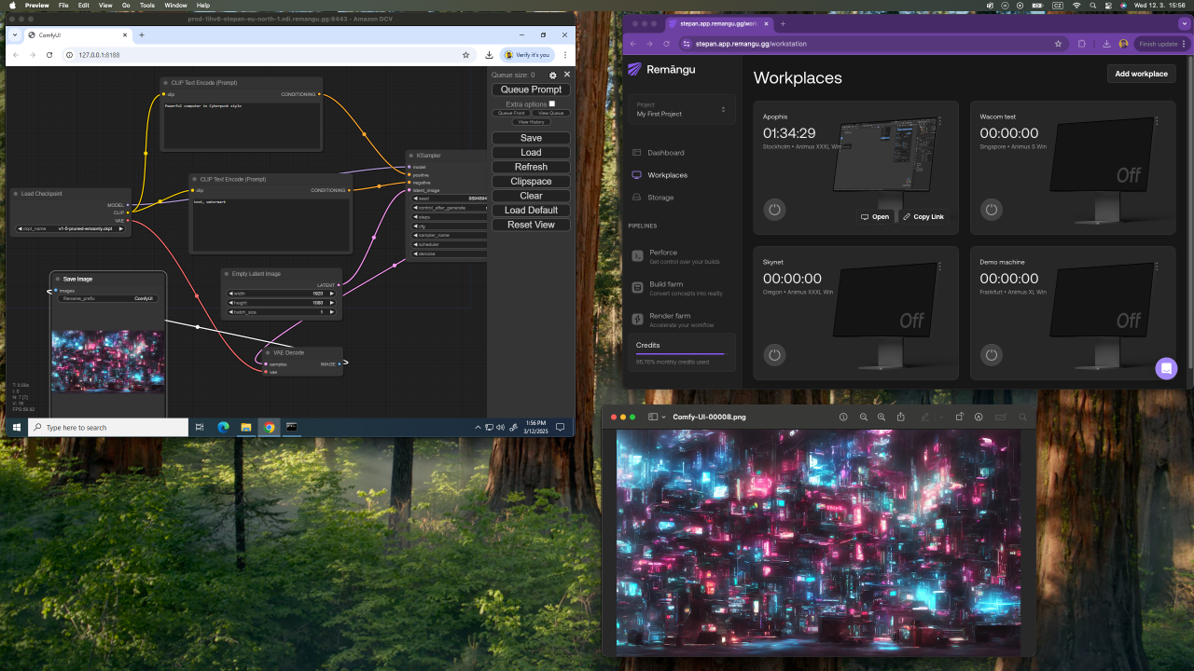Open ComfyUI settings gear icon

tap(553, 75)
